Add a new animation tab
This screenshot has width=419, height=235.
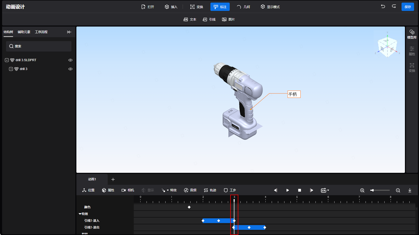point(113,179)
